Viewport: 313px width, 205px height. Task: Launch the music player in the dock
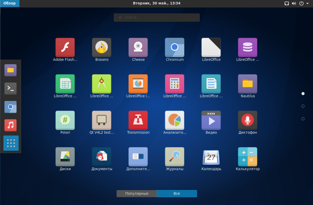(11, 125)
